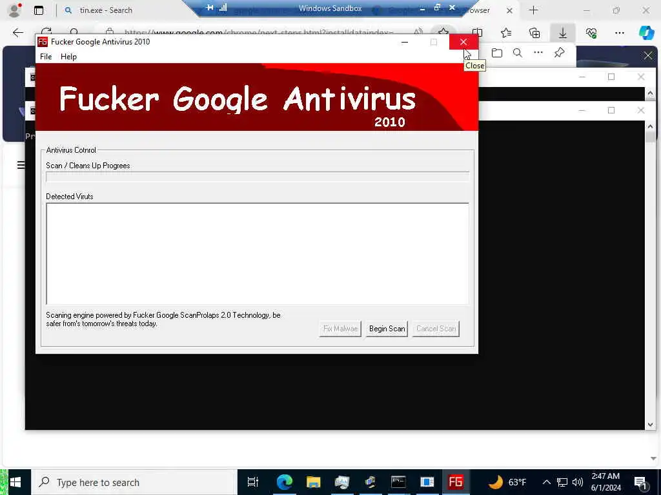Click the pin icon on Sandbox connection bar
The image size is (661, 495).
coord(210,8)
